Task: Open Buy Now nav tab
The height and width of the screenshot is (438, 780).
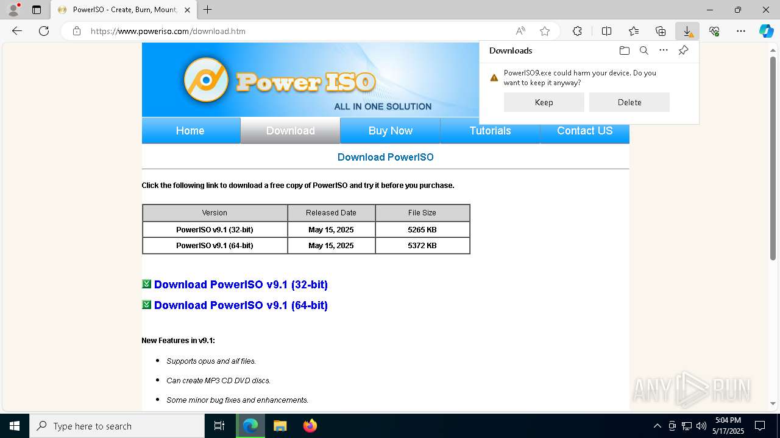Action: click(391, 131)
